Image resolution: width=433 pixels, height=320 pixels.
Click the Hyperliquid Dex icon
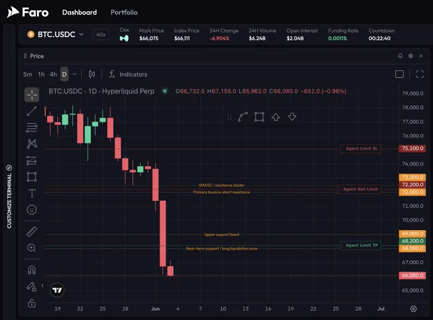[x=124, y=38]
